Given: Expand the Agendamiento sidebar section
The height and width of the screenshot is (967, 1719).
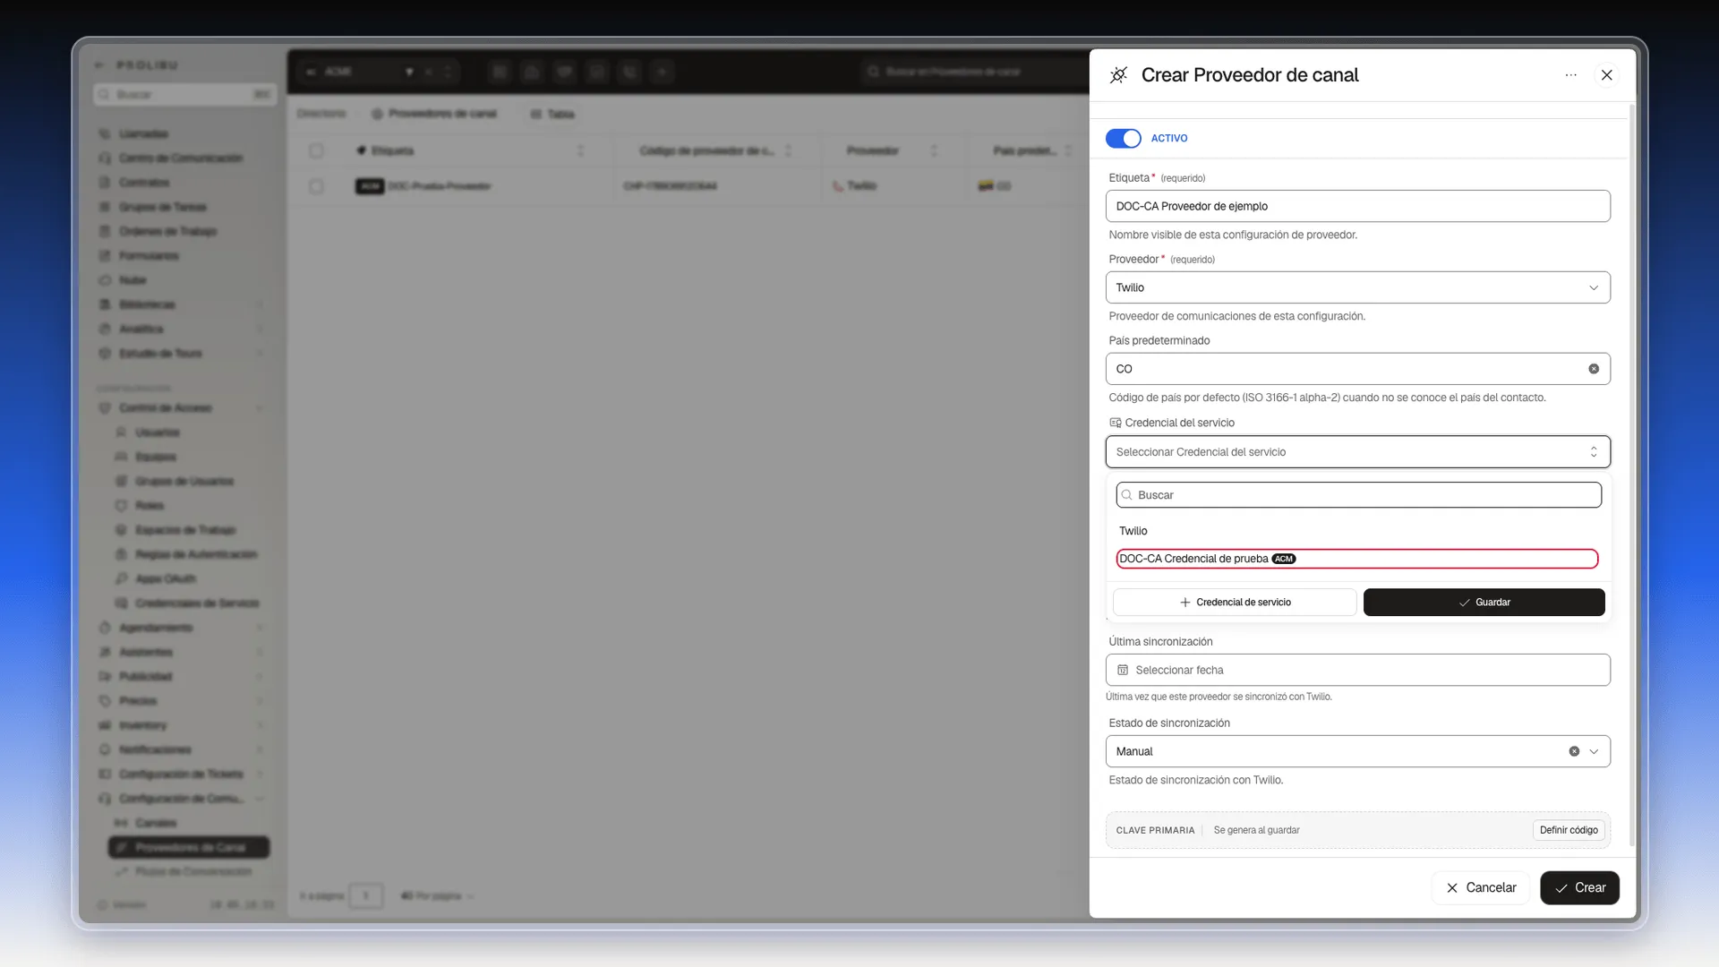Looking at the screenshot, I should pos(182,628).
